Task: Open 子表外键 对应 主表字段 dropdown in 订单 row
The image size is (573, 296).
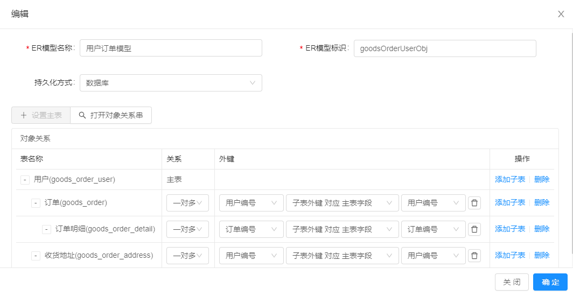Action: pyautogui.click(x=343, y=203)
